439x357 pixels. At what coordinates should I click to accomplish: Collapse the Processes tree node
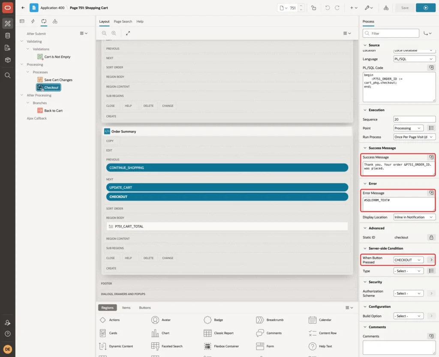[28, 72]
